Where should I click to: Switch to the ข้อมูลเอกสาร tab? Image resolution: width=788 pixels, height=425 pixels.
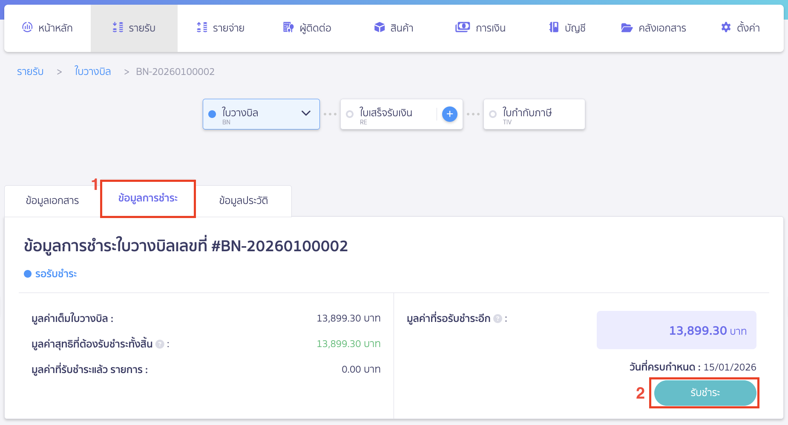point(52,201)
